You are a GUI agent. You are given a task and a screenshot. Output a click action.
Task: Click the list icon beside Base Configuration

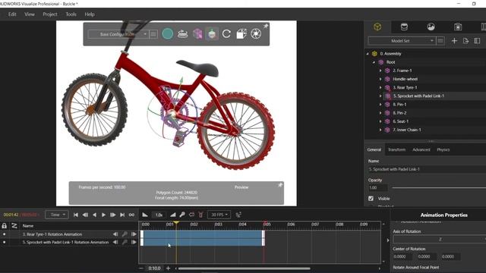(x=153, y=34)
